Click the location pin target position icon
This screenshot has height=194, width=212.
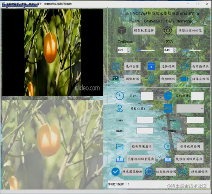(x=120, y=108)
